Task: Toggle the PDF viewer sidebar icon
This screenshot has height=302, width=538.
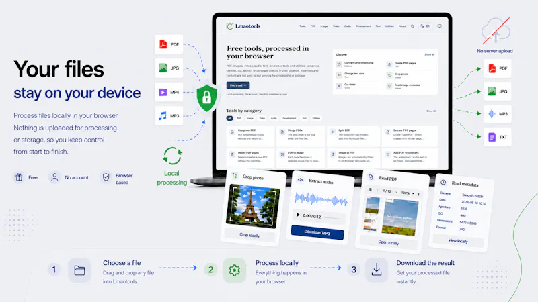Action: (370, 189)
